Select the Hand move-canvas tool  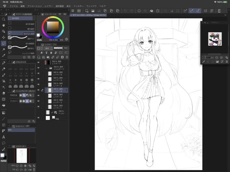click(x=3, y=25)
